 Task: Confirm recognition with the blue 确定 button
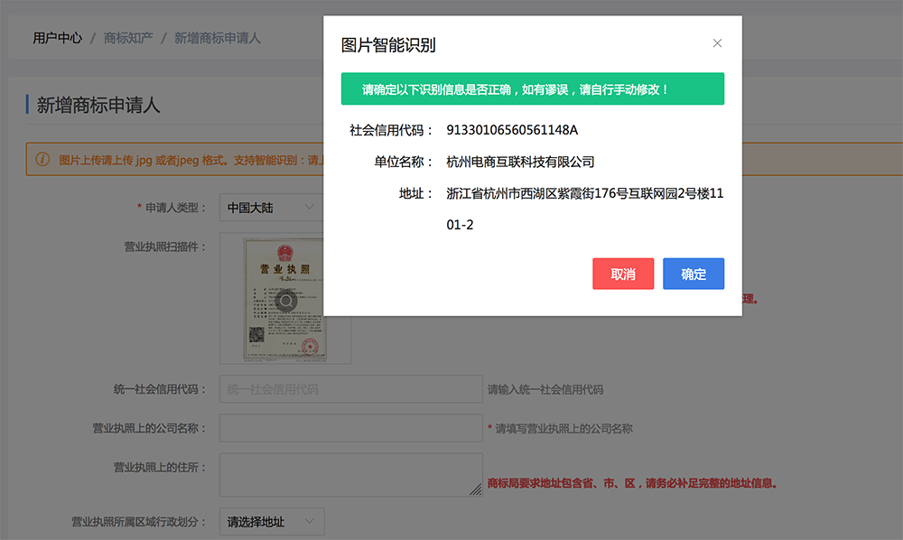693,275
